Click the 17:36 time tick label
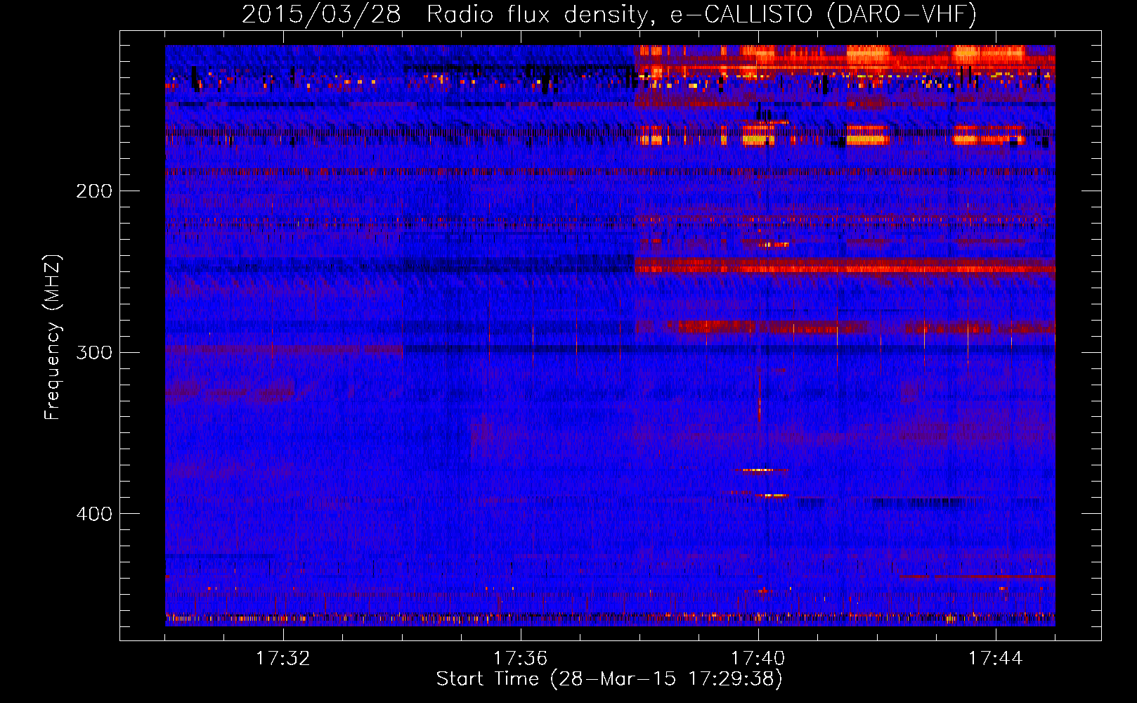This screenshot has width=1137, height=703. click(521, 659)
